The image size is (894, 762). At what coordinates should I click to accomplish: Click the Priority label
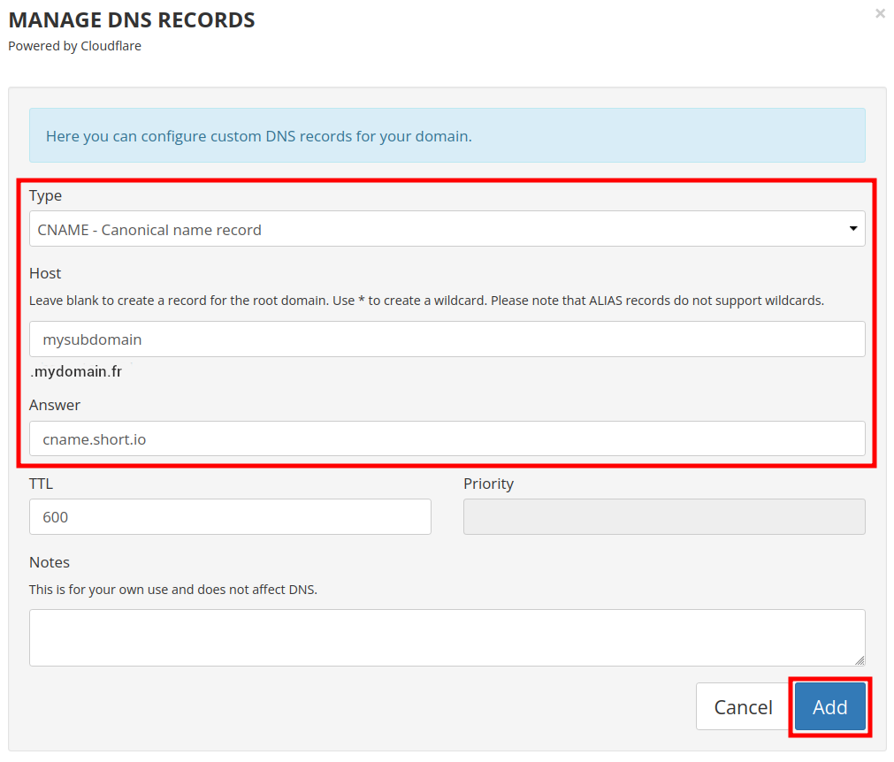[x=488, y=484]
